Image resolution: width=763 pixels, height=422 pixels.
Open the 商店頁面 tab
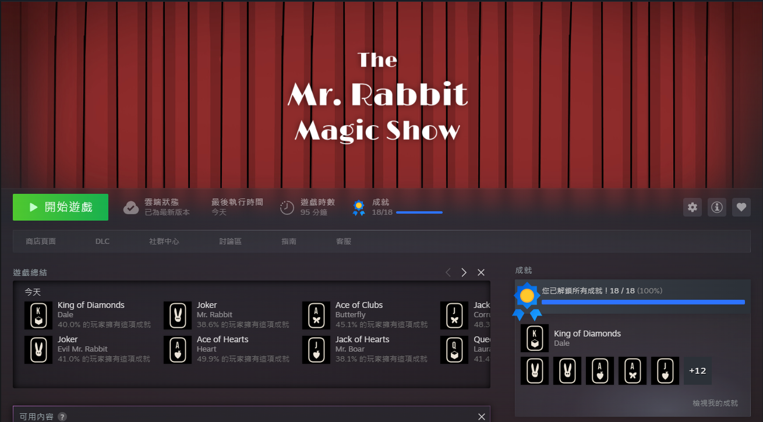coord(41,241)
